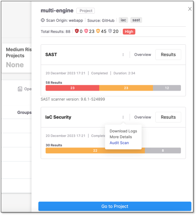
Task: Click the high severity shield icon
Action: click(x=86, y=31)
